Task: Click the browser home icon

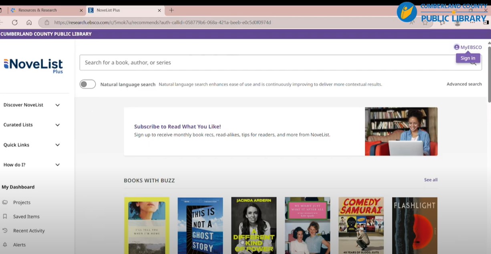Action: tap(29, 22)
